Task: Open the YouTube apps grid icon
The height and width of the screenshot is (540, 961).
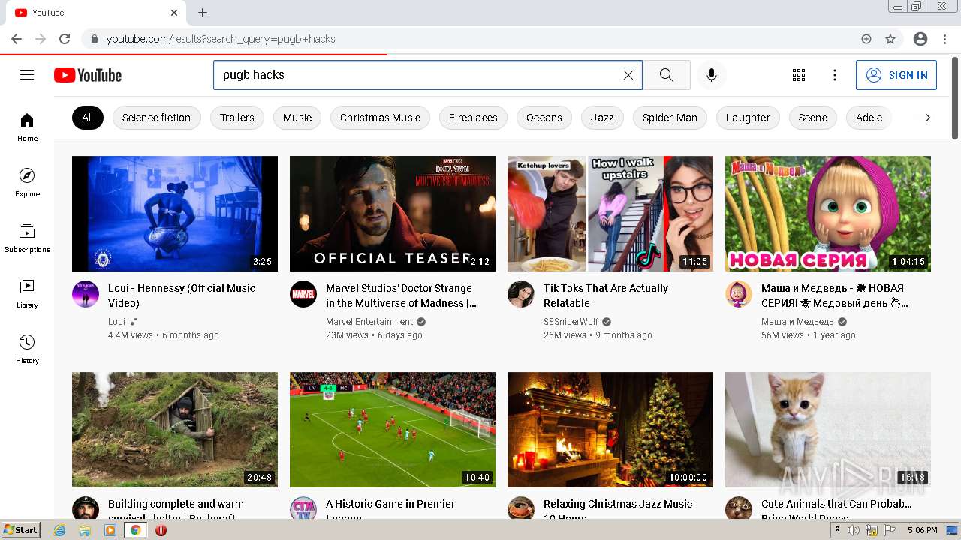Action: point(799,75)
